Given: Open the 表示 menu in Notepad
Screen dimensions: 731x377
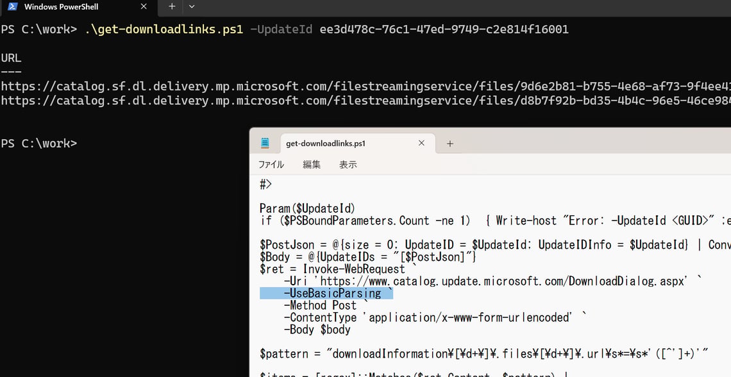Looking at the screenshot, I should [348, 165].
